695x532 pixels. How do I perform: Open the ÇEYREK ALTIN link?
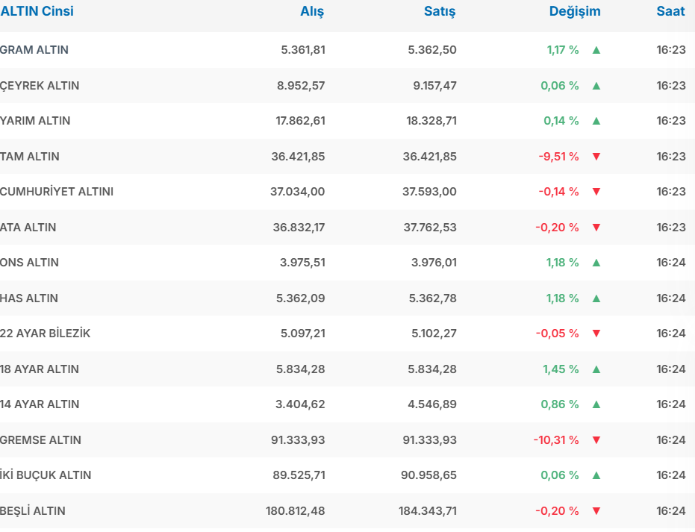pyautogui.click(x=40, y=86)
